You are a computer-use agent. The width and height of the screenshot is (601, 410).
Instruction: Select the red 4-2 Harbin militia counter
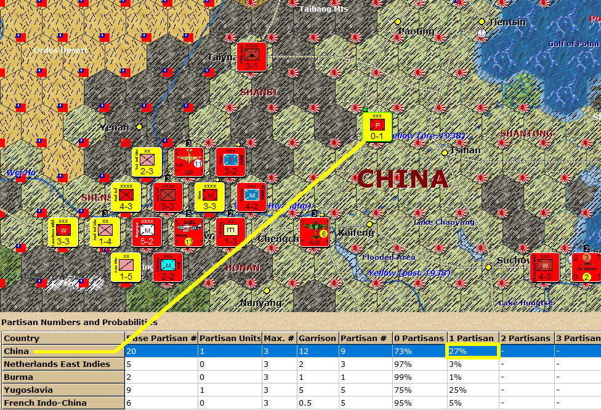click(x=251, y=197)
